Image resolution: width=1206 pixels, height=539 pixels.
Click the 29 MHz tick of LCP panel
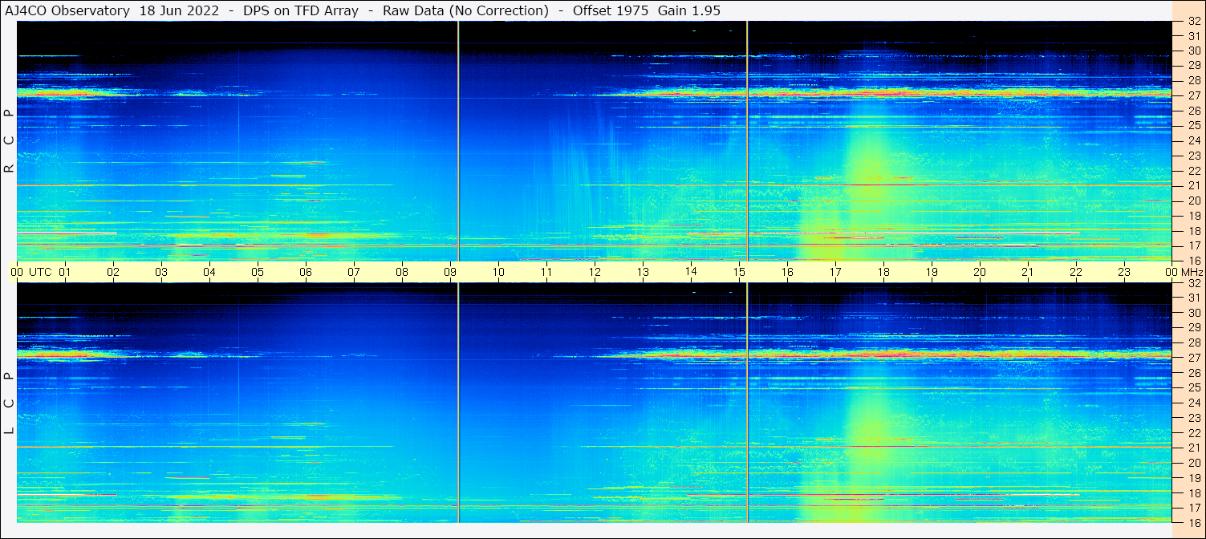click(x=1193, y=328)
